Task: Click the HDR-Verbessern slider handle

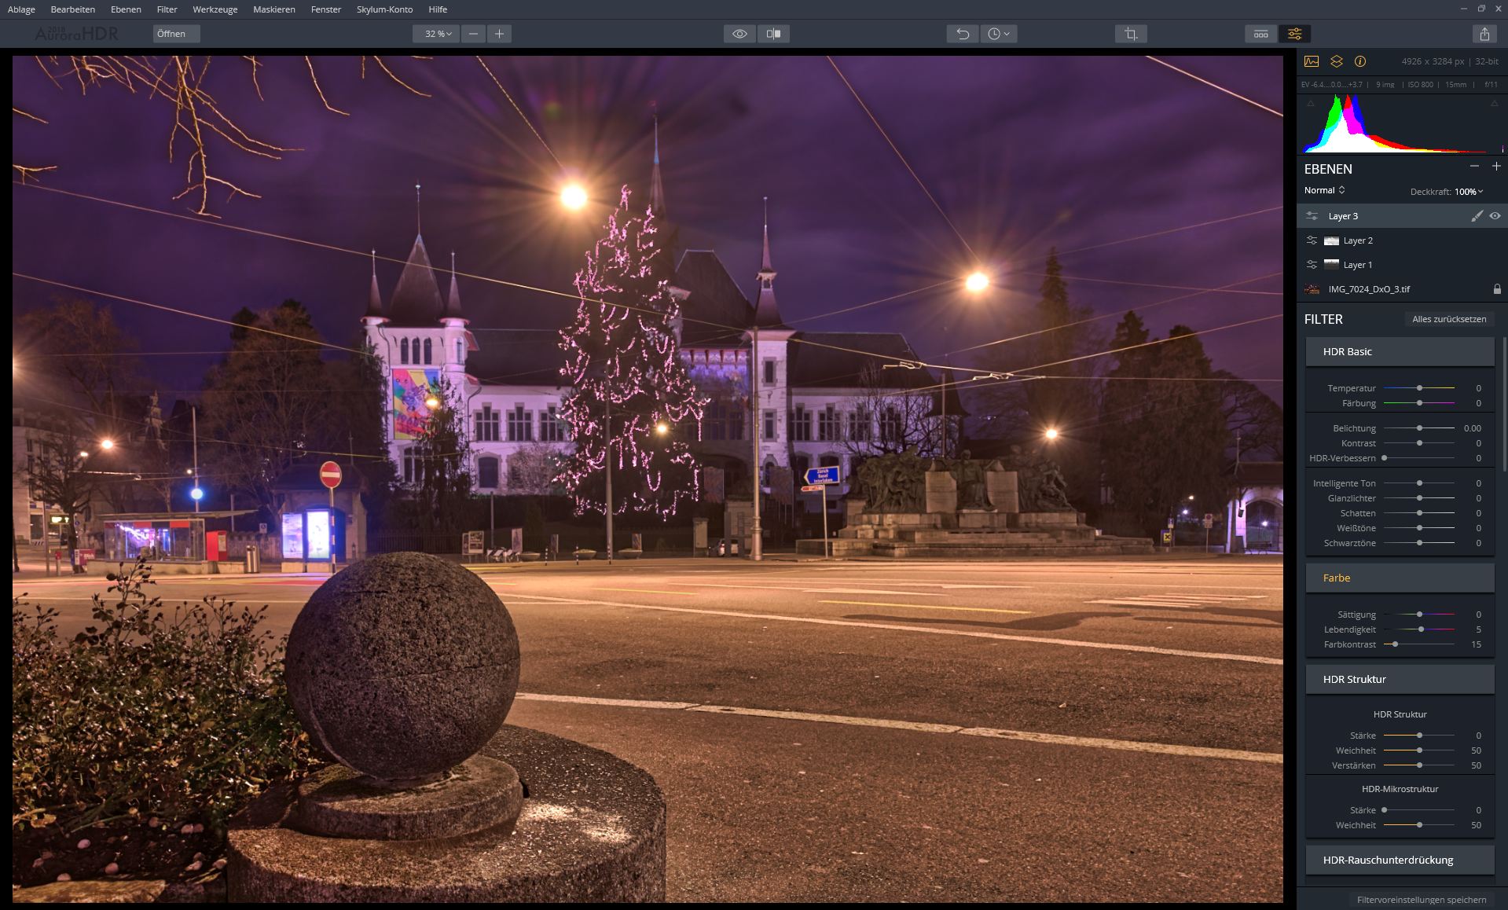Action: 1385,458
